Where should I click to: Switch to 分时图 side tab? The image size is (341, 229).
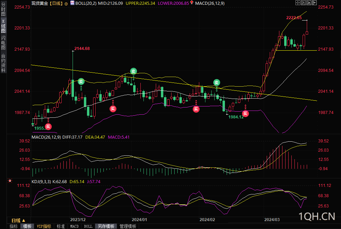3,9
